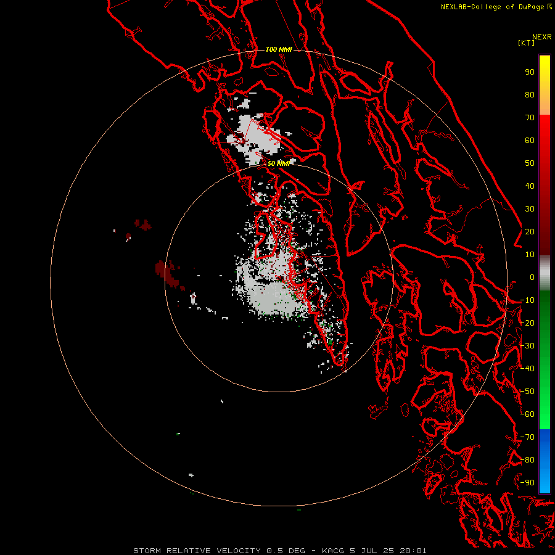
Task: Click the blue bottom band of color bar
Action: coord(545,461)
